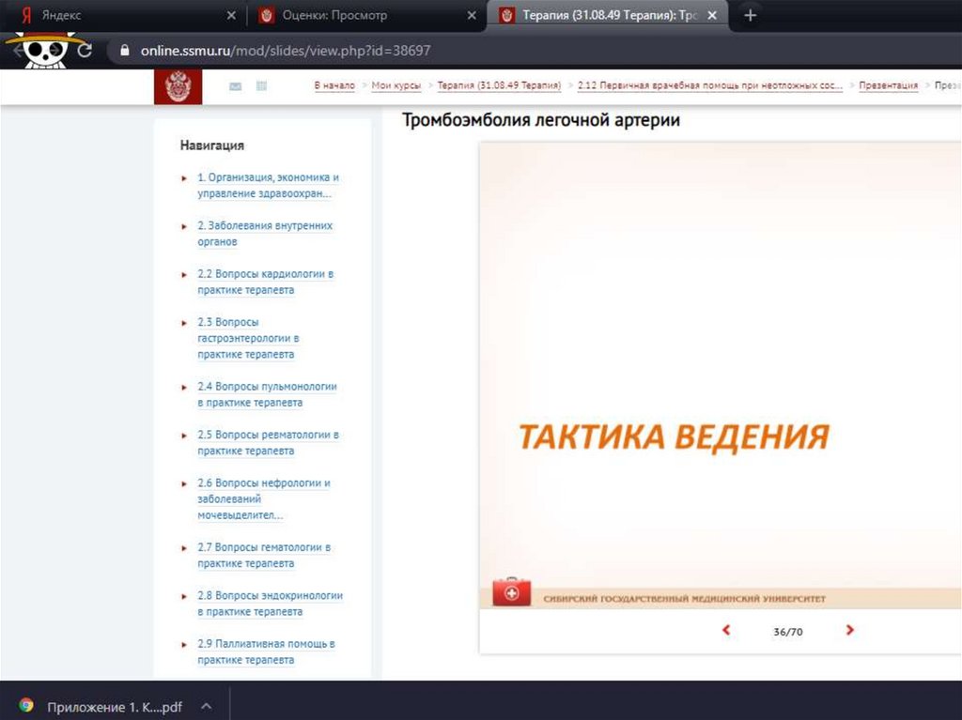Open link 2.2 Вопросы кардиологии
Image resolution: width=962 pixels, height=720 pixels.
266,282
